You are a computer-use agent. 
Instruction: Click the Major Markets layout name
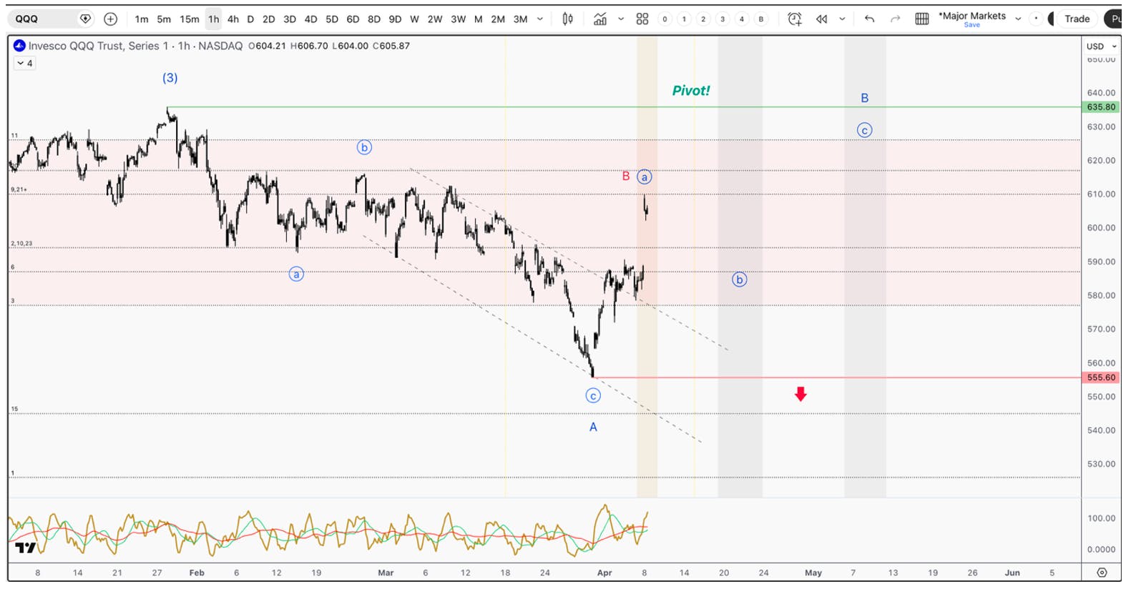pyautogui.click(x=972, y=16)
